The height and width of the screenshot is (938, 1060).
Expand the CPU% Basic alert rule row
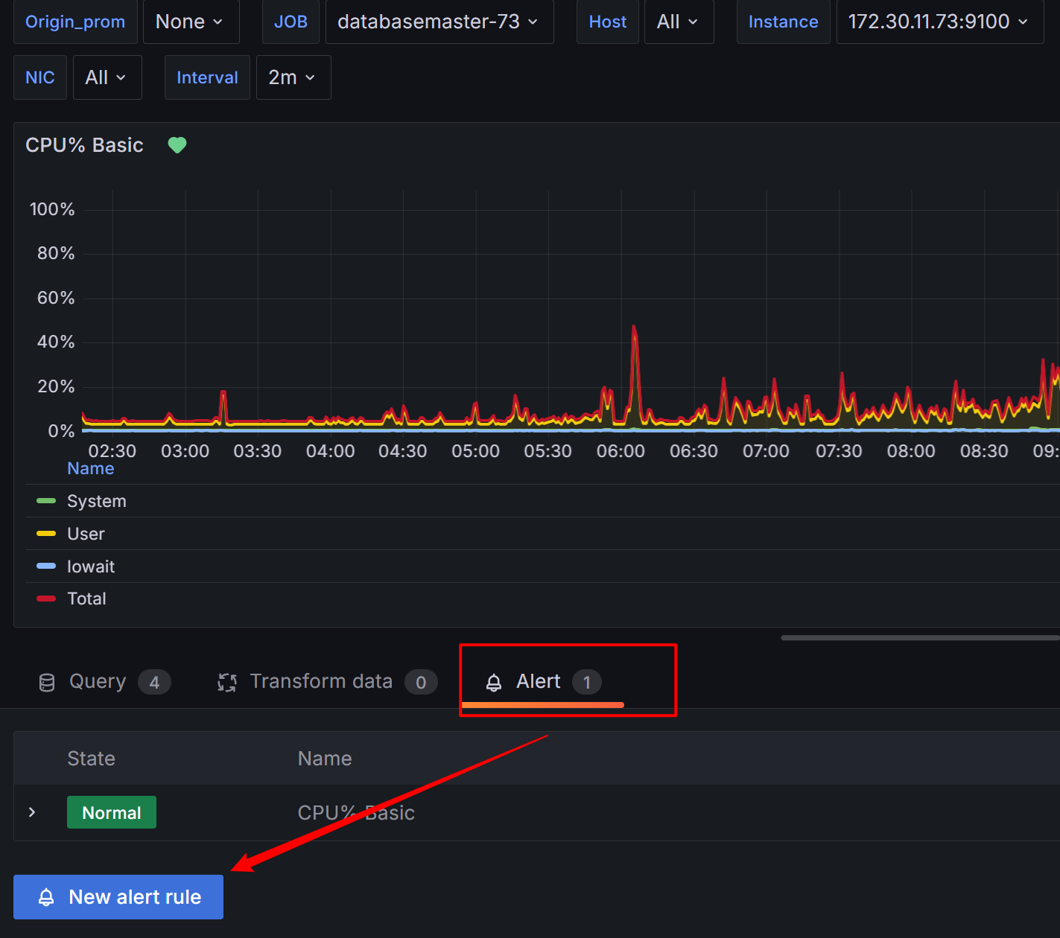[x=32, y=812]
